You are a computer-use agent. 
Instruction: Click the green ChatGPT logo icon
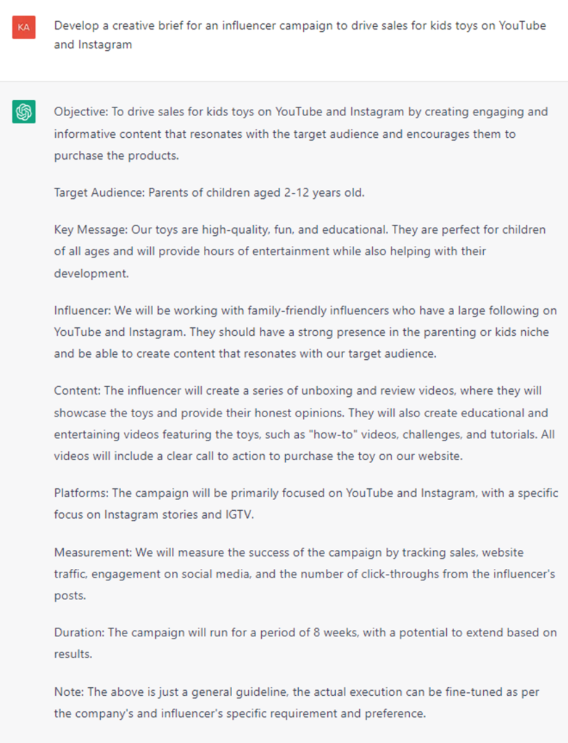(x=24, y=112)
